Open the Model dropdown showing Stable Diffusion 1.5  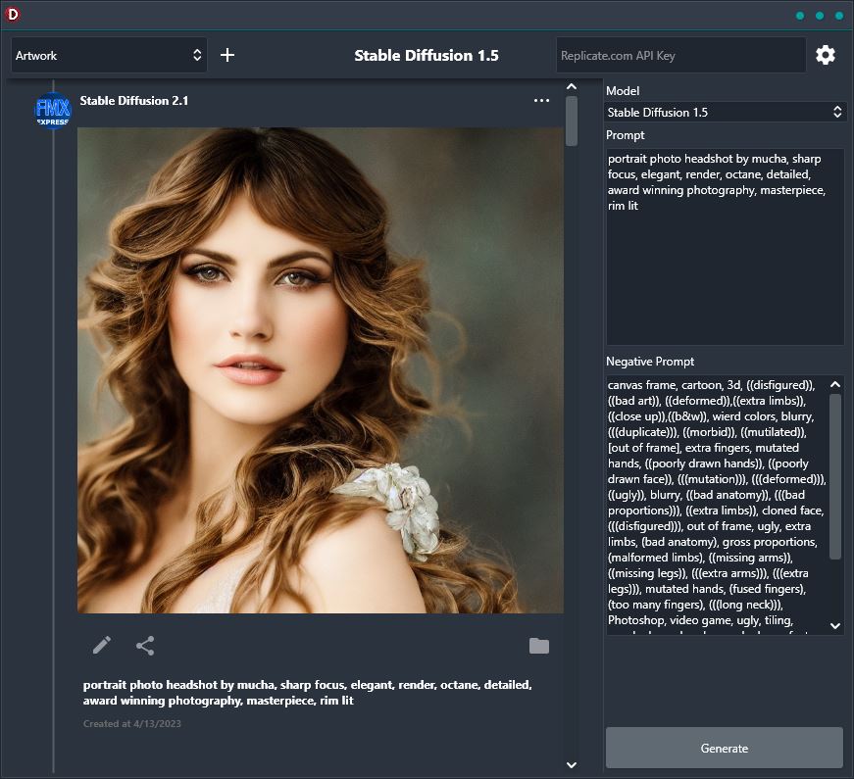pos(725,112)
